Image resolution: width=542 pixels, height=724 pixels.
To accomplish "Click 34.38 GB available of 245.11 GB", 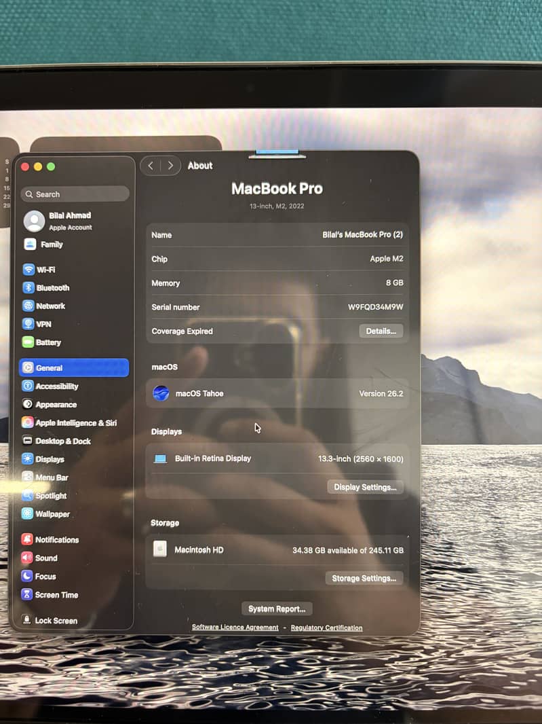I will click(x=348, y=550).
